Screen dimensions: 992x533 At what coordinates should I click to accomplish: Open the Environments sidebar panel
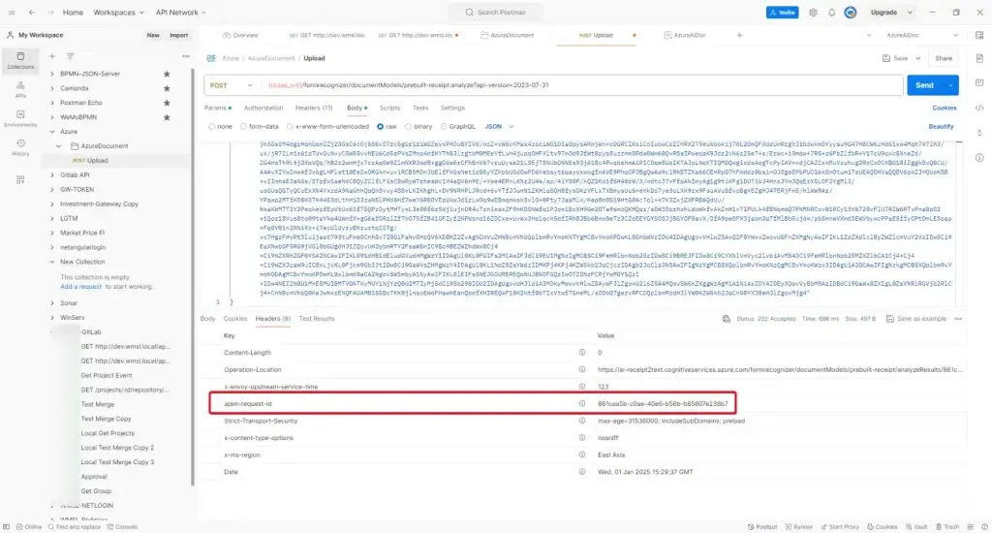[20, 118]
